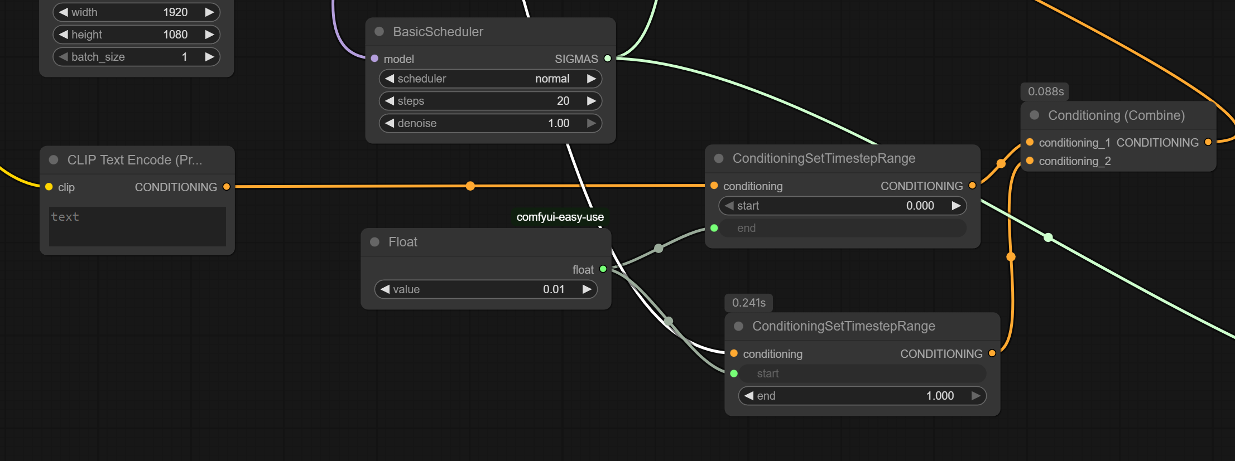Decrease the height value with left arrow
The height and width of the screenshot is (461, 1235).
[64, 35]
